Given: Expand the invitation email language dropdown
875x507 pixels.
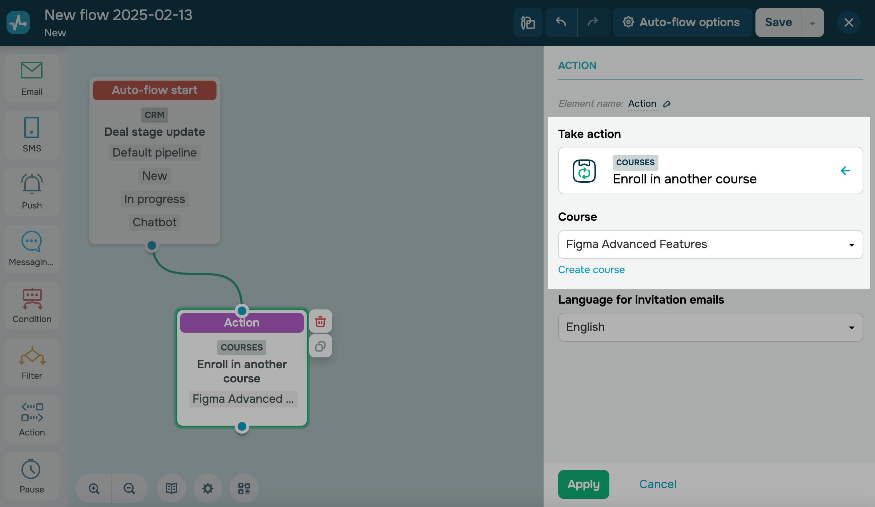Looking at the screenshot, I should [x=710, y=327].
